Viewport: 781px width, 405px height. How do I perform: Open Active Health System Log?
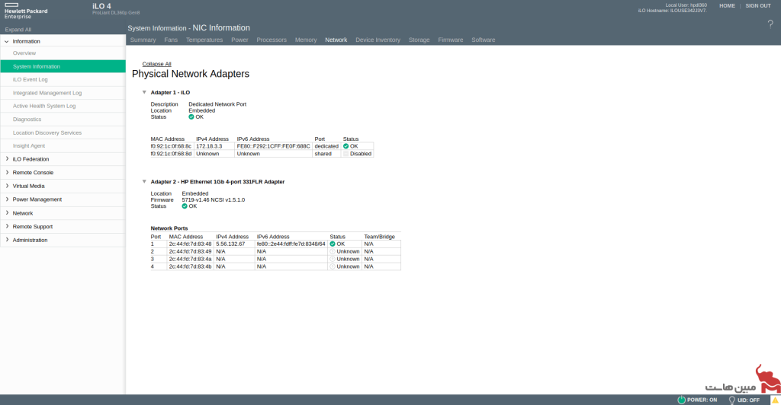[44, 106]
